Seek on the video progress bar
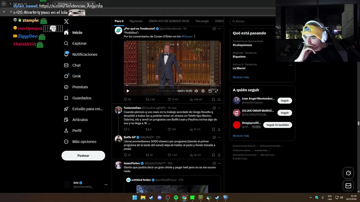The width and height of the screenshot is (360, 202). tap(172, 85)
